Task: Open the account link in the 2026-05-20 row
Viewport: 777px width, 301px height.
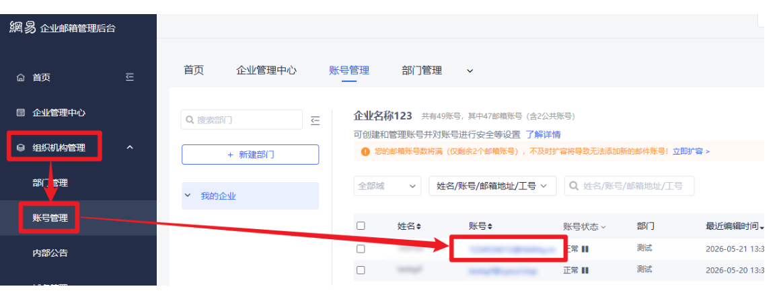Action: [x=503, y=271]
